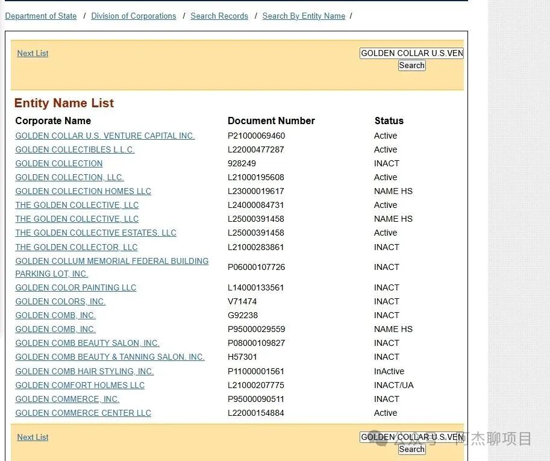Open the Division of Corporations link

tap(133, 16)
